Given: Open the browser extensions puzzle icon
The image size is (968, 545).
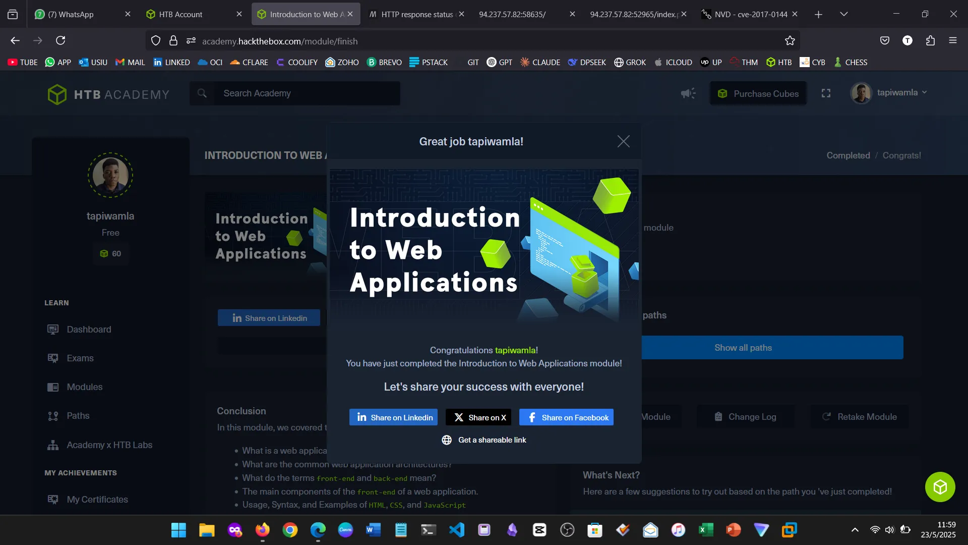Looking at the screenshot, I should 930,40.
